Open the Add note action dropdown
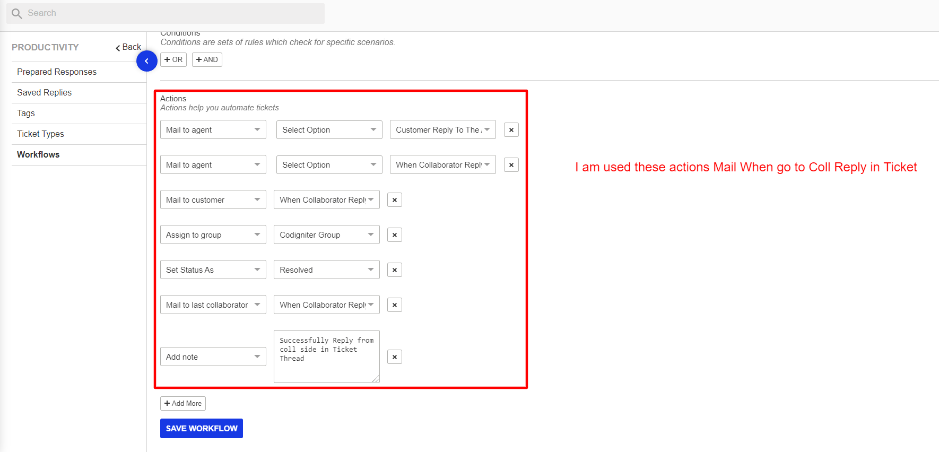The height and width of the screenshot is (452, 939). 213,357
